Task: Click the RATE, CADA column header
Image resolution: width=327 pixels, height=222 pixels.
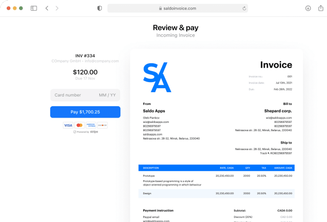Action: click(x=227, y=168)
